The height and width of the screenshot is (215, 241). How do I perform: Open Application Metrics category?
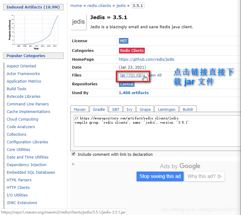[24, 81]
